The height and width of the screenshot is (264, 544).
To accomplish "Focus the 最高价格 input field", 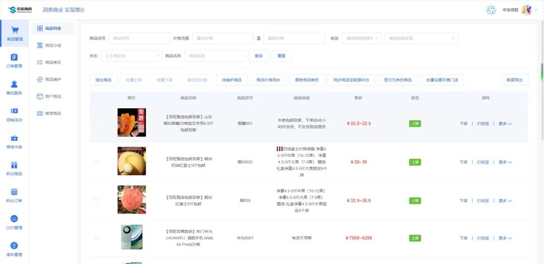I will (294, 38).
